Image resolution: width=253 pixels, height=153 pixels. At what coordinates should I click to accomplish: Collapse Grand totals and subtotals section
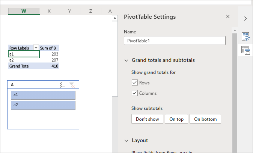[126, 60]
